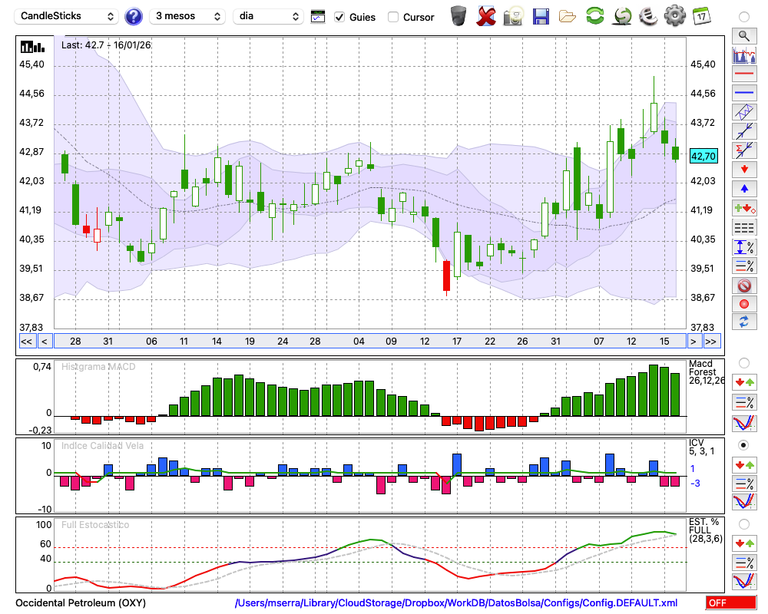Click the >> scroll forward button
This screenshot has height=614, width=768.
tap(711, 342)
